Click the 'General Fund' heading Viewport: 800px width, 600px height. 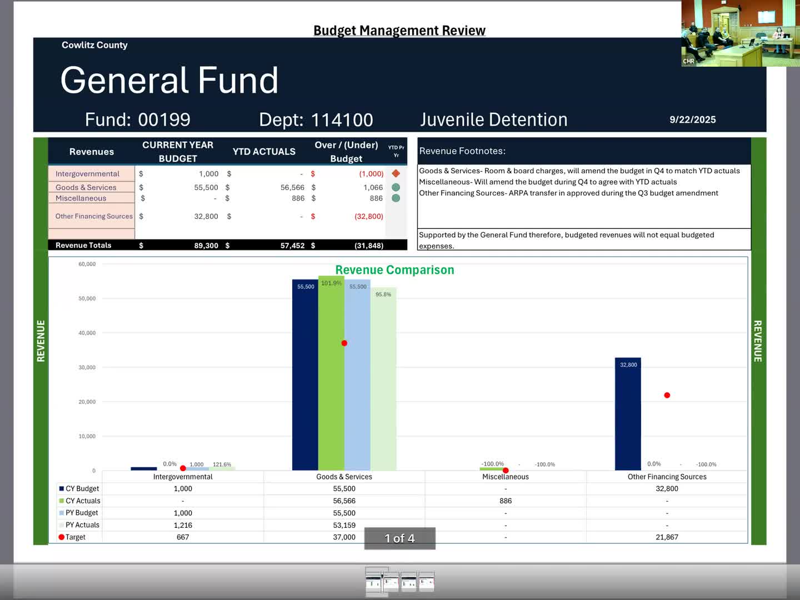click(169, 80)
